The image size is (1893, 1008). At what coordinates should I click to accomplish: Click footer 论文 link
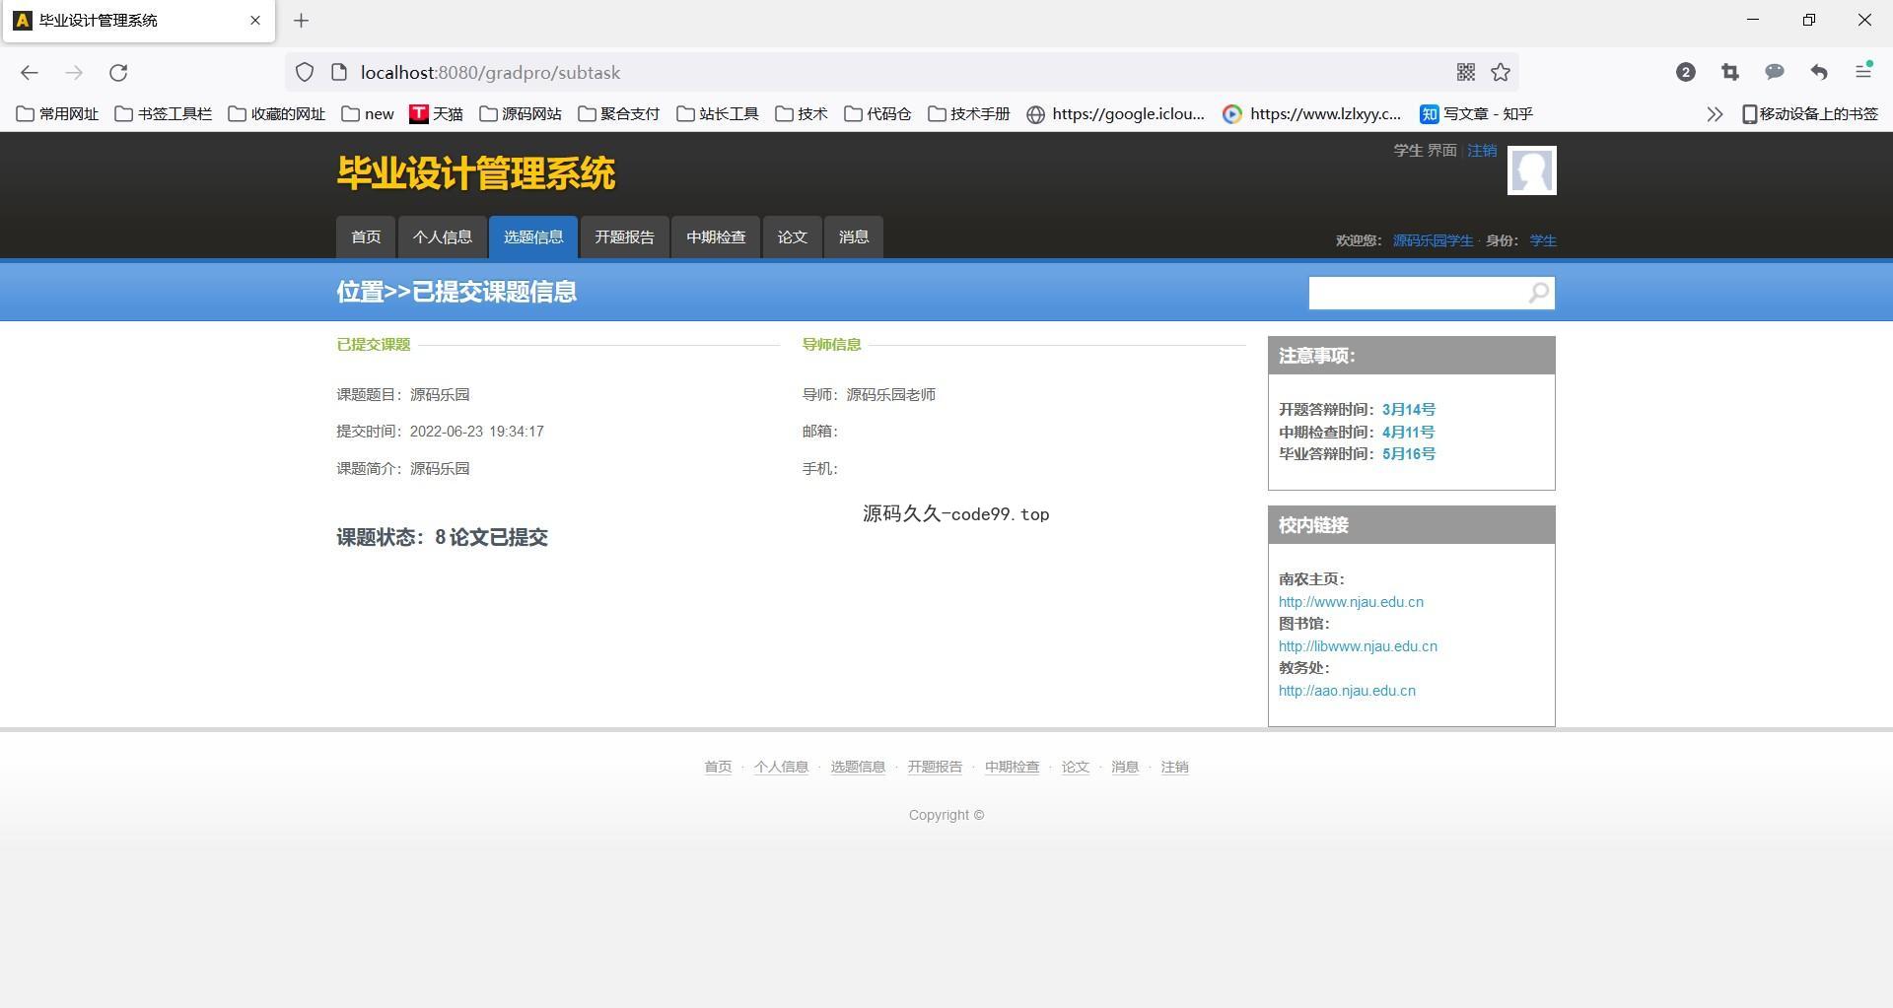pyautogui.click(x=1075, y=767)
